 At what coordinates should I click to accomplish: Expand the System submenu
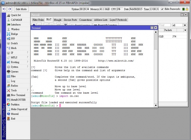tap(28, 67)
